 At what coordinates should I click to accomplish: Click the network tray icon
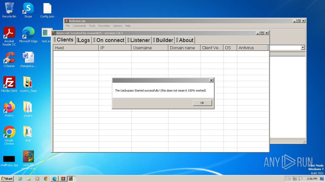click(295, 179)
